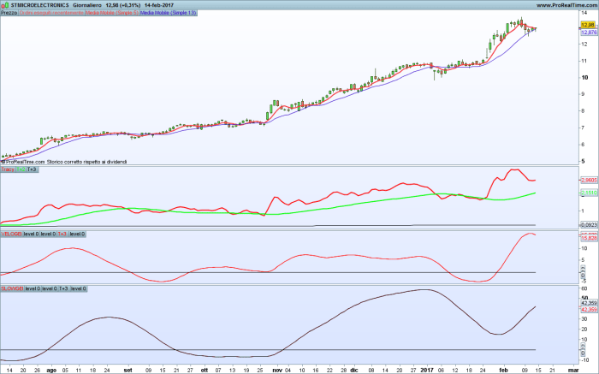Click the red Tracy value tag 2,9605
Image resolution: width=599 pixels, height=374 pixels.
[587, 181]
